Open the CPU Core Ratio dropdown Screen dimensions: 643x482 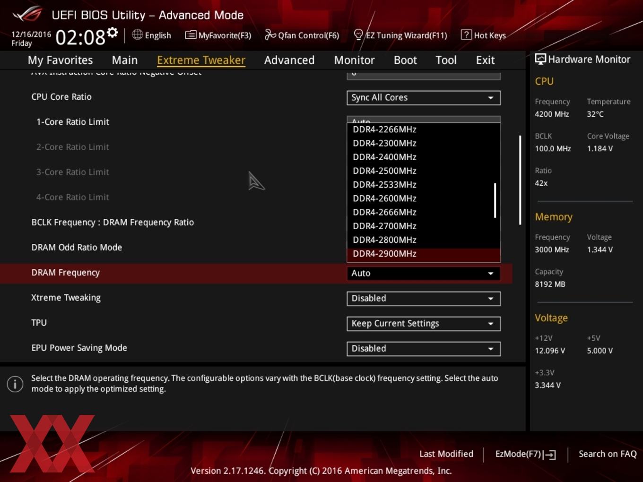[424, 97]
